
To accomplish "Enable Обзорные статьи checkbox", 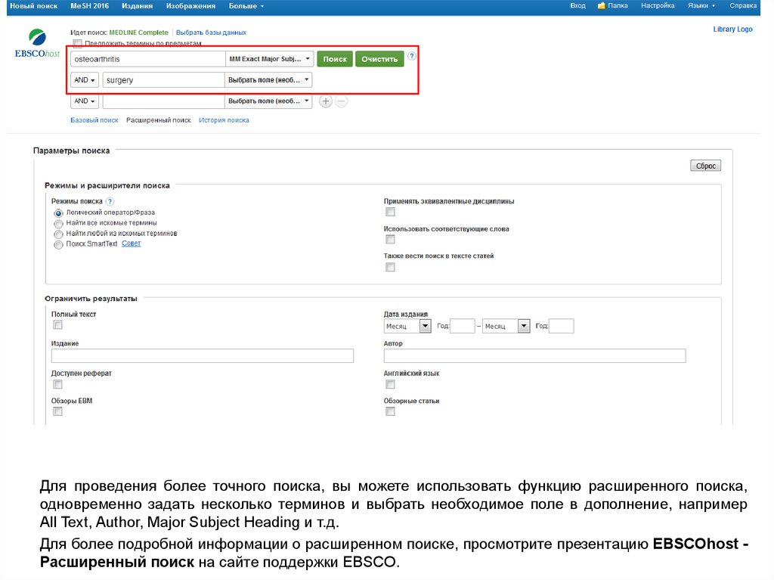I will click(x=390, y=411).
